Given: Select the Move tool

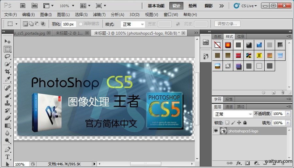Looking at the screenshot, I should coord(8,41).
